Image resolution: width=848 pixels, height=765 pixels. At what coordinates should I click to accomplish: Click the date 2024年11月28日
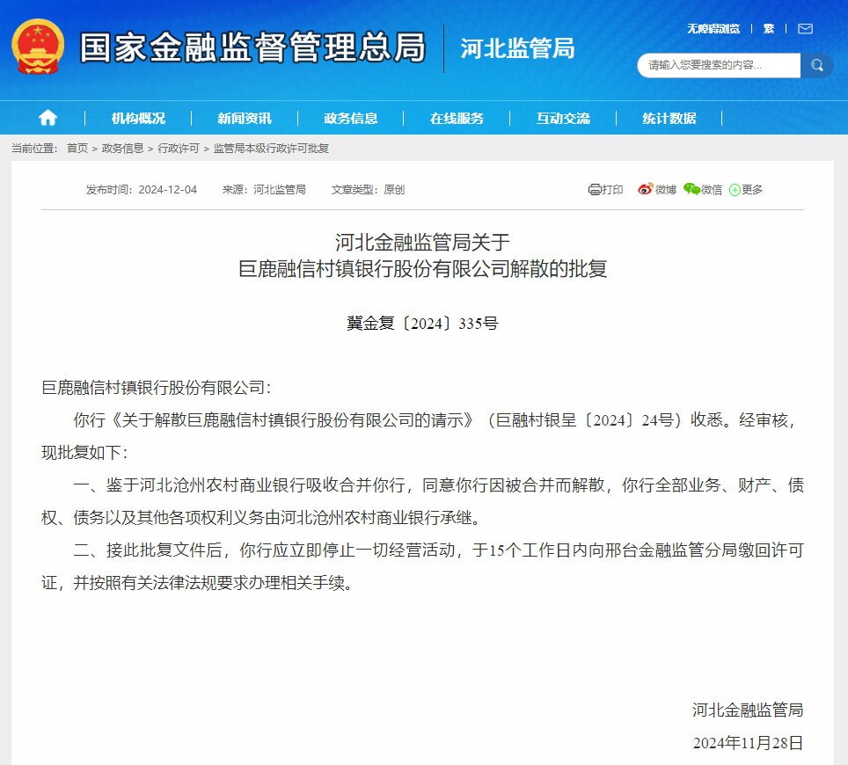748,743
